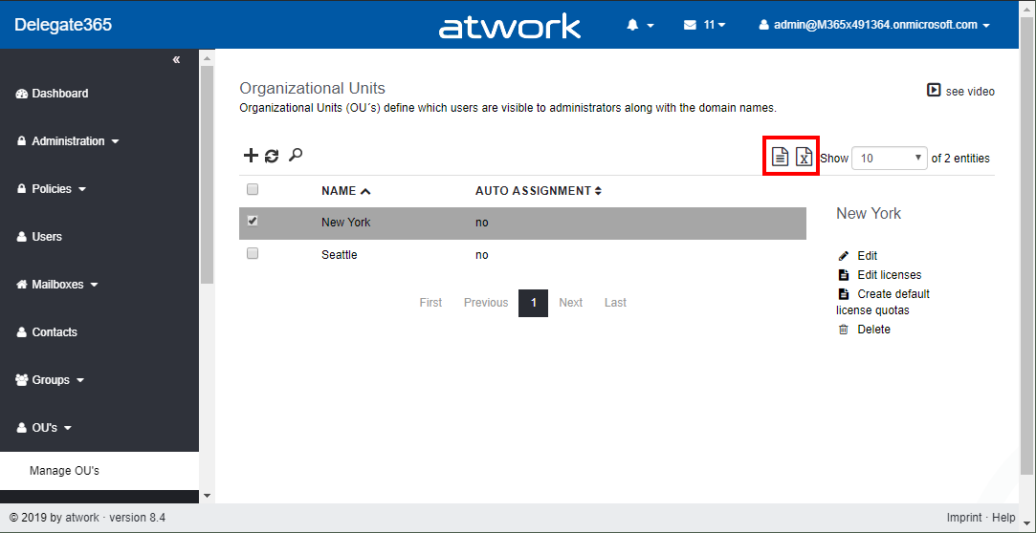The height and width of the screenshot is (533, 1036).
Task: Sort by AUTO ASSIGNMENT column
Action: coord(539,191)
